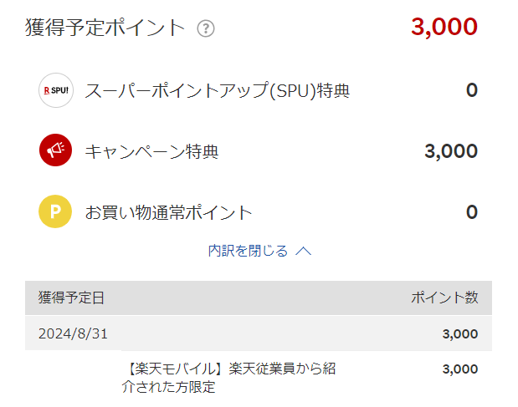Click the red megaphone campaign icon

pyautogui.click(x=55, y=150)
